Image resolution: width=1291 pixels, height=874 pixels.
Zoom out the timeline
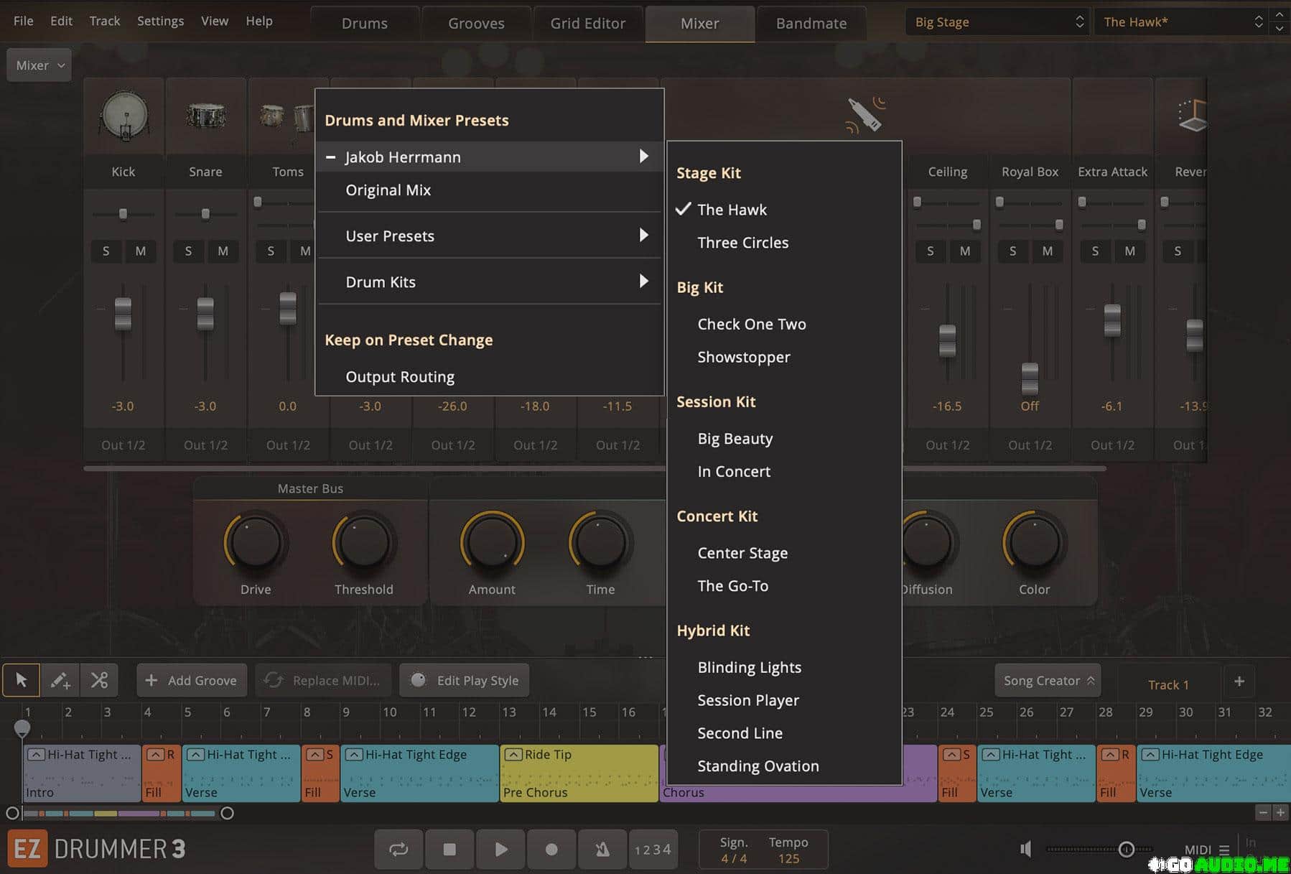[x=1264, y=813]
